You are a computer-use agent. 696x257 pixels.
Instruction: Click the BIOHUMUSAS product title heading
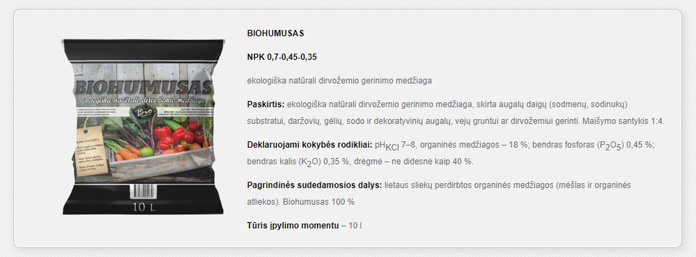275,33
